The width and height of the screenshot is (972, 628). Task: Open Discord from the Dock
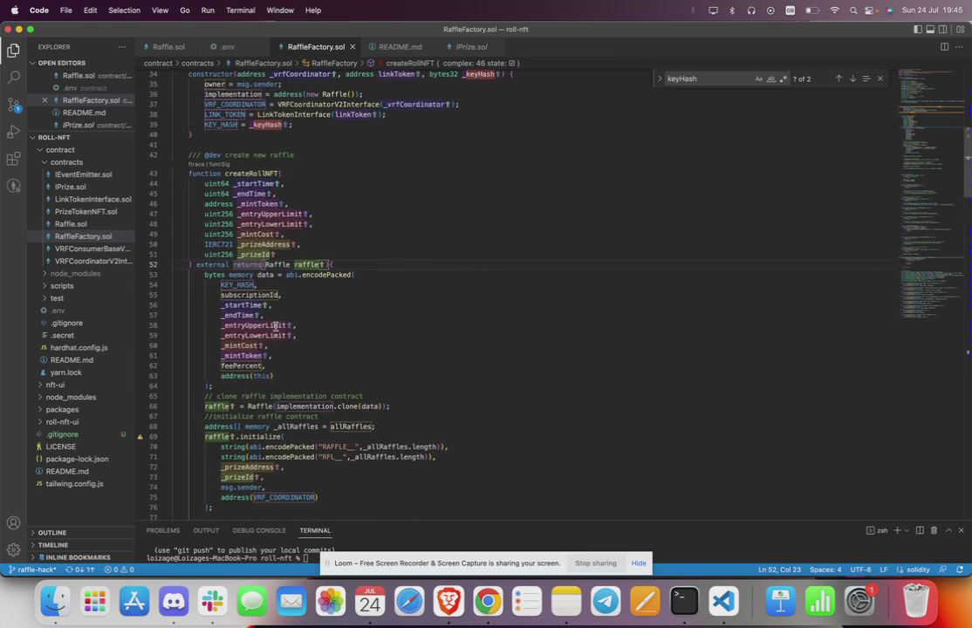point(174,601)
